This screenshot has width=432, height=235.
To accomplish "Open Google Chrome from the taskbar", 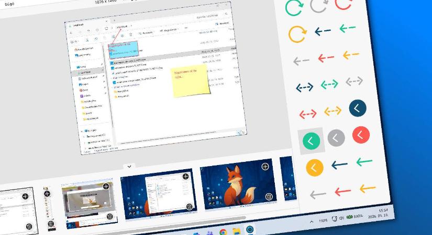I will coord(224,232).
